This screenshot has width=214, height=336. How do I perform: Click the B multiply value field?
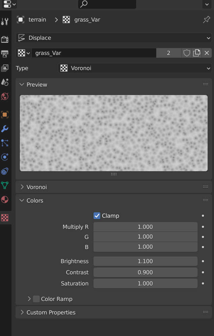145,247
